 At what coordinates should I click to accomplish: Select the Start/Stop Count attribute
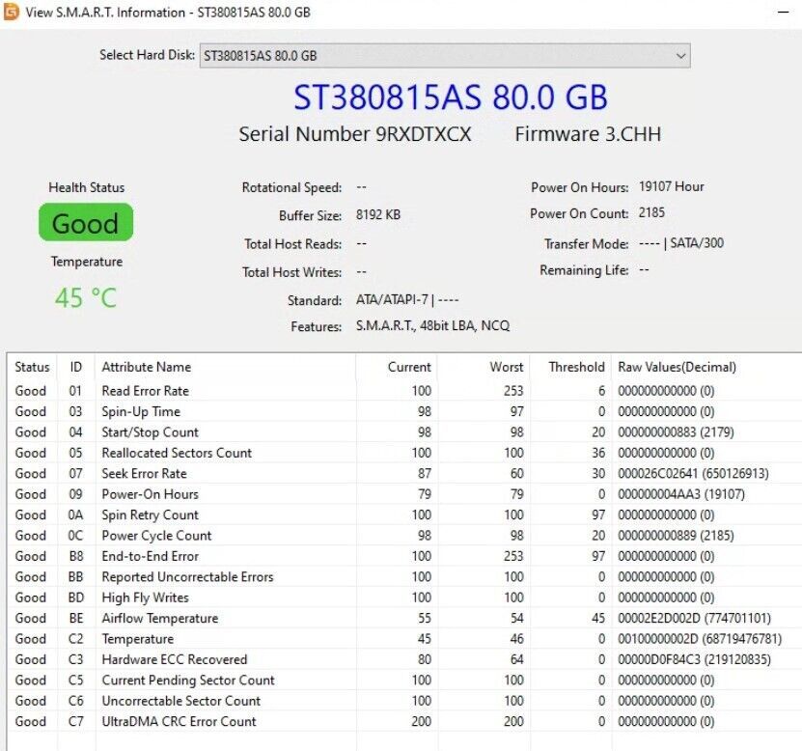click(x=404, y=432)
